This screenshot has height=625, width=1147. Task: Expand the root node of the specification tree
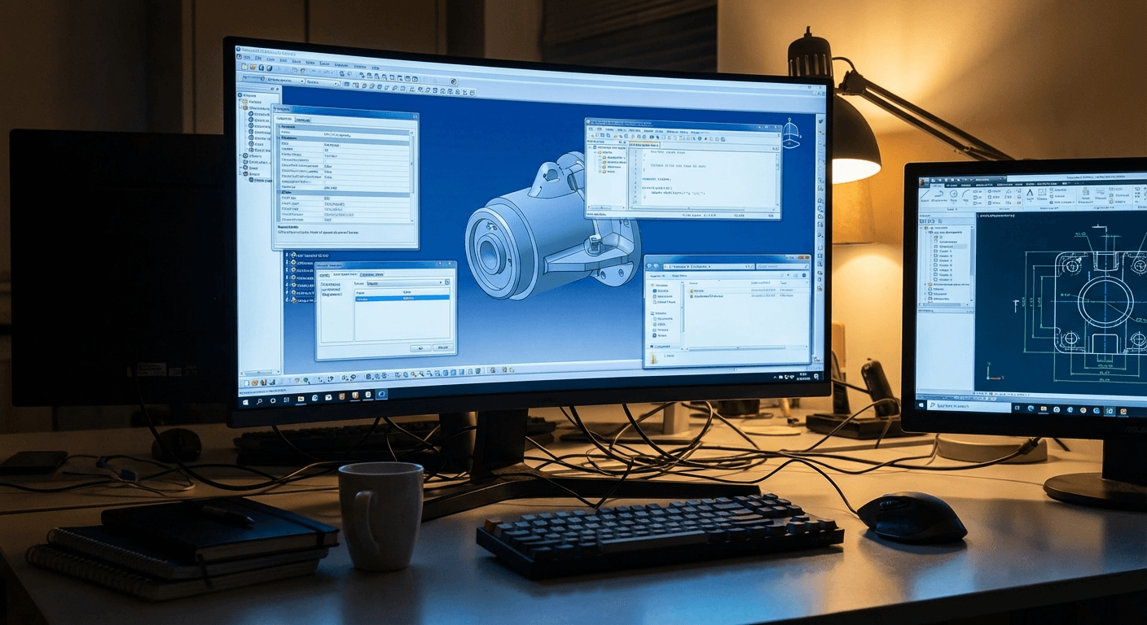[x=239, y=95]
